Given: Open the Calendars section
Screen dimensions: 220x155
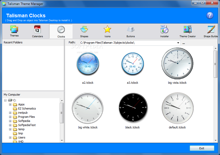Looking at the screenshot, I should point(37,31).
